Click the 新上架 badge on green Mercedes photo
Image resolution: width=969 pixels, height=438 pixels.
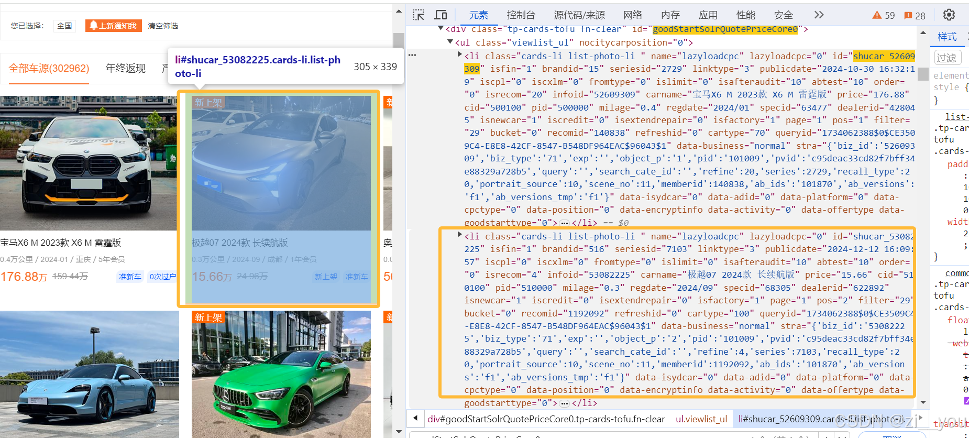pos(208,317)
